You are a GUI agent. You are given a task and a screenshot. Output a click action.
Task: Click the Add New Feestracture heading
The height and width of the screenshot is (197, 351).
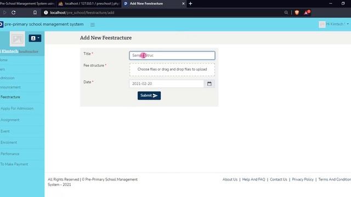pyautogui.click(x=106, y=38)
